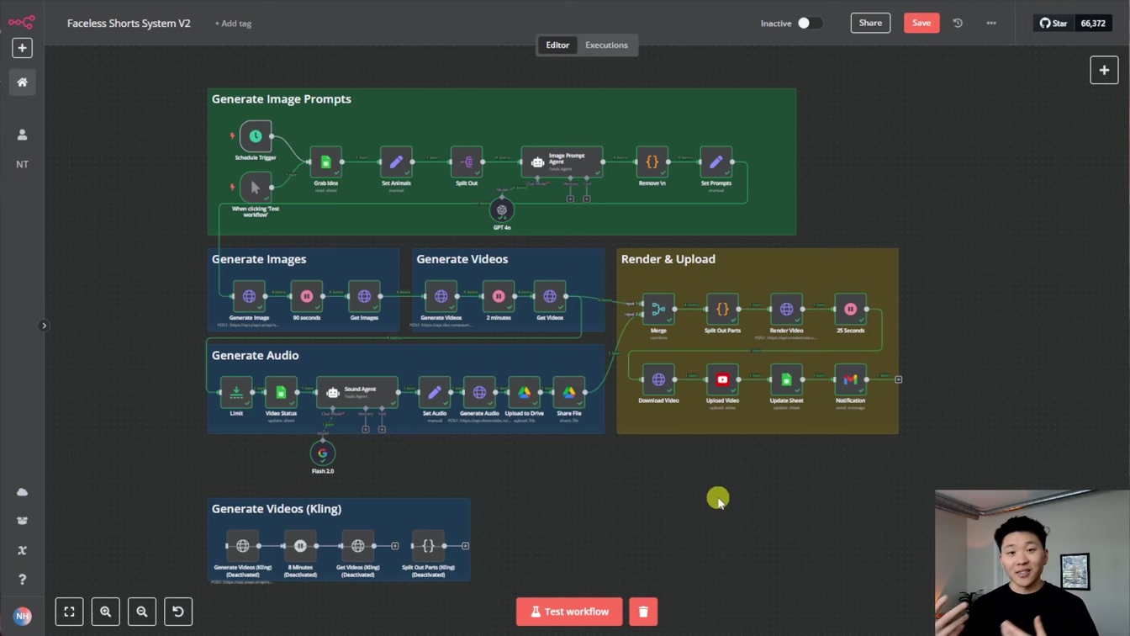The image size is (1130, 636).
Task: Run Test workflow
Action: [569, 612]
